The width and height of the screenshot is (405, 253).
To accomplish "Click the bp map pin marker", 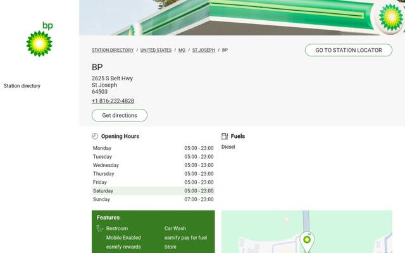I will 307,242.
